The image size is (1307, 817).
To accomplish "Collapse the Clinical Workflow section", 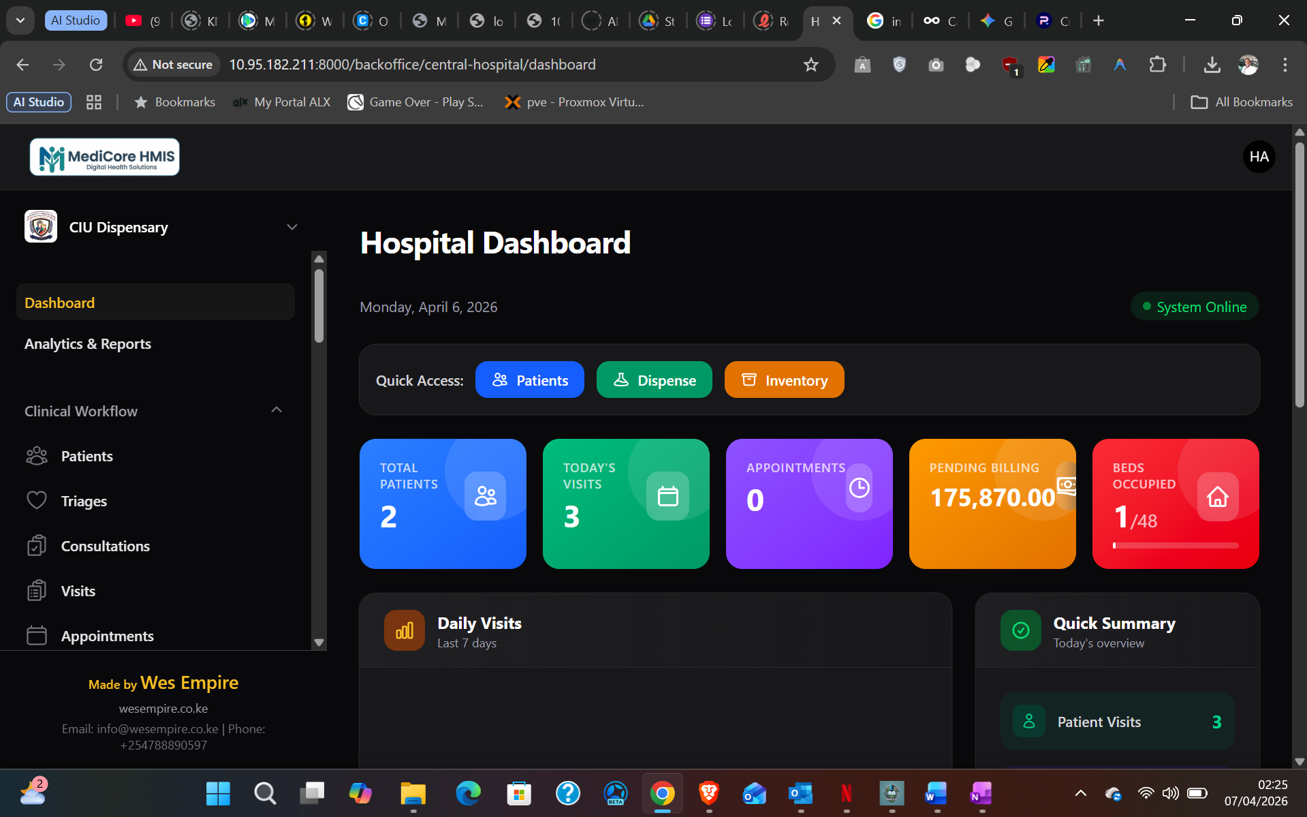I will (x=276, y=410).
